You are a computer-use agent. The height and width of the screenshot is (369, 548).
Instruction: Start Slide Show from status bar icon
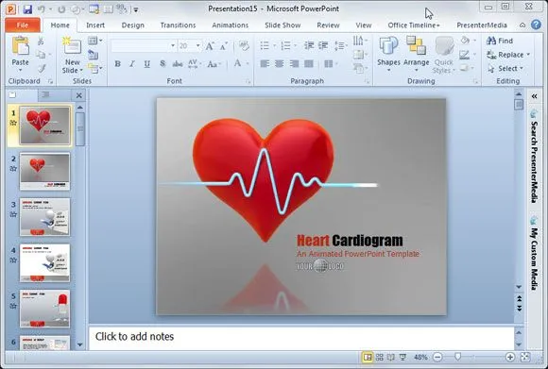402,357
